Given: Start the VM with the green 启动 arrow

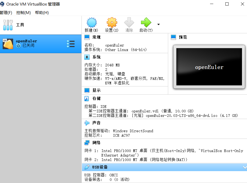Looking at the screenshot, I should [146, 24].
